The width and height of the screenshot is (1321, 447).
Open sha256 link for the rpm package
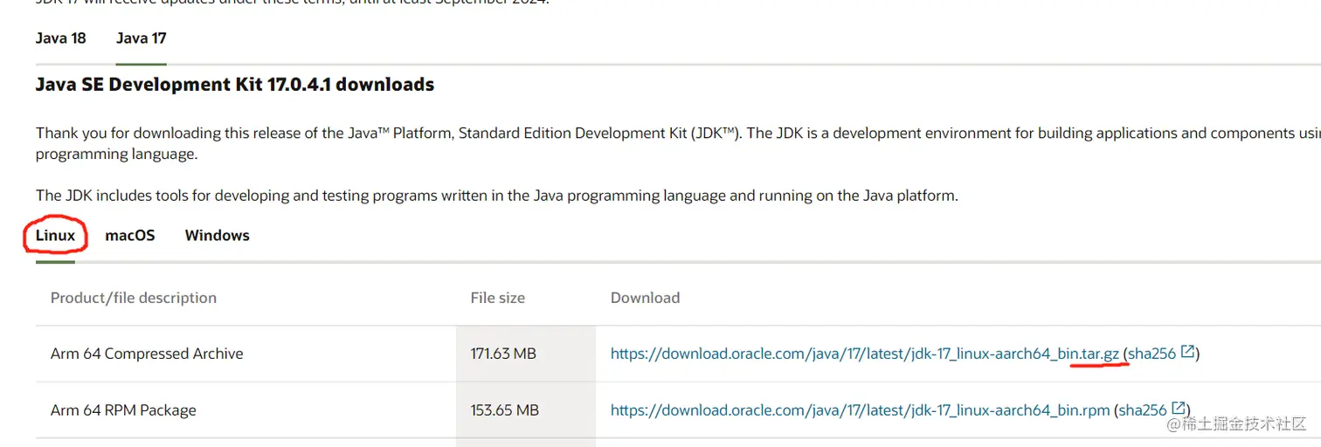[1143, 410]
